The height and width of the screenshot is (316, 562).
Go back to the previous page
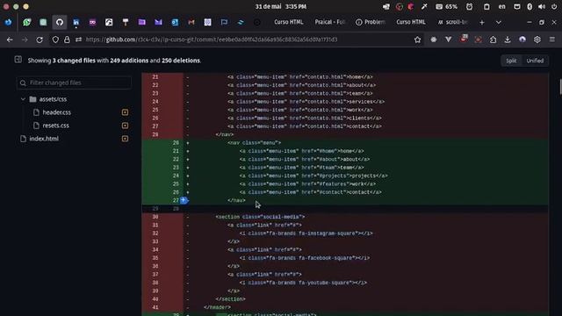[10, 39]
